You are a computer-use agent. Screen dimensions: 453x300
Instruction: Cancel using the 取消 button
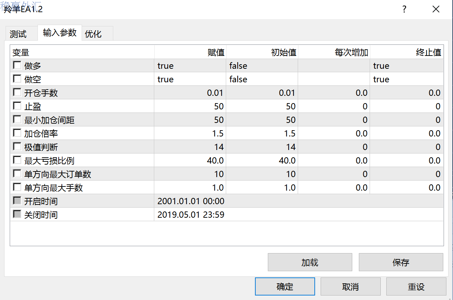pyautogui.click(x=351, y=286)
